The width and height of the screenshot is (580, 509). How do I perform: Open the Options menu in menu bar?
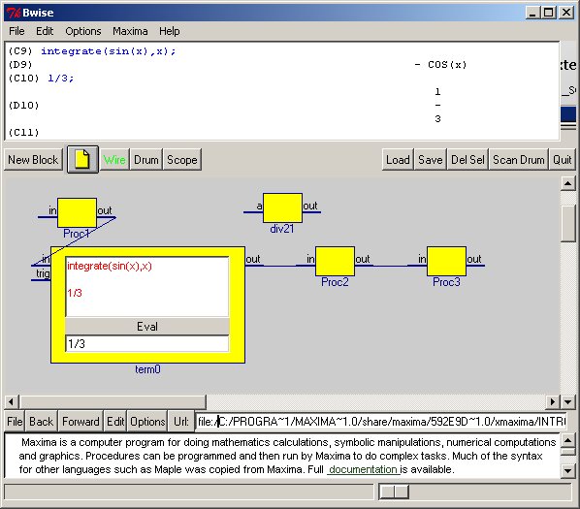[x=83, y=31]
